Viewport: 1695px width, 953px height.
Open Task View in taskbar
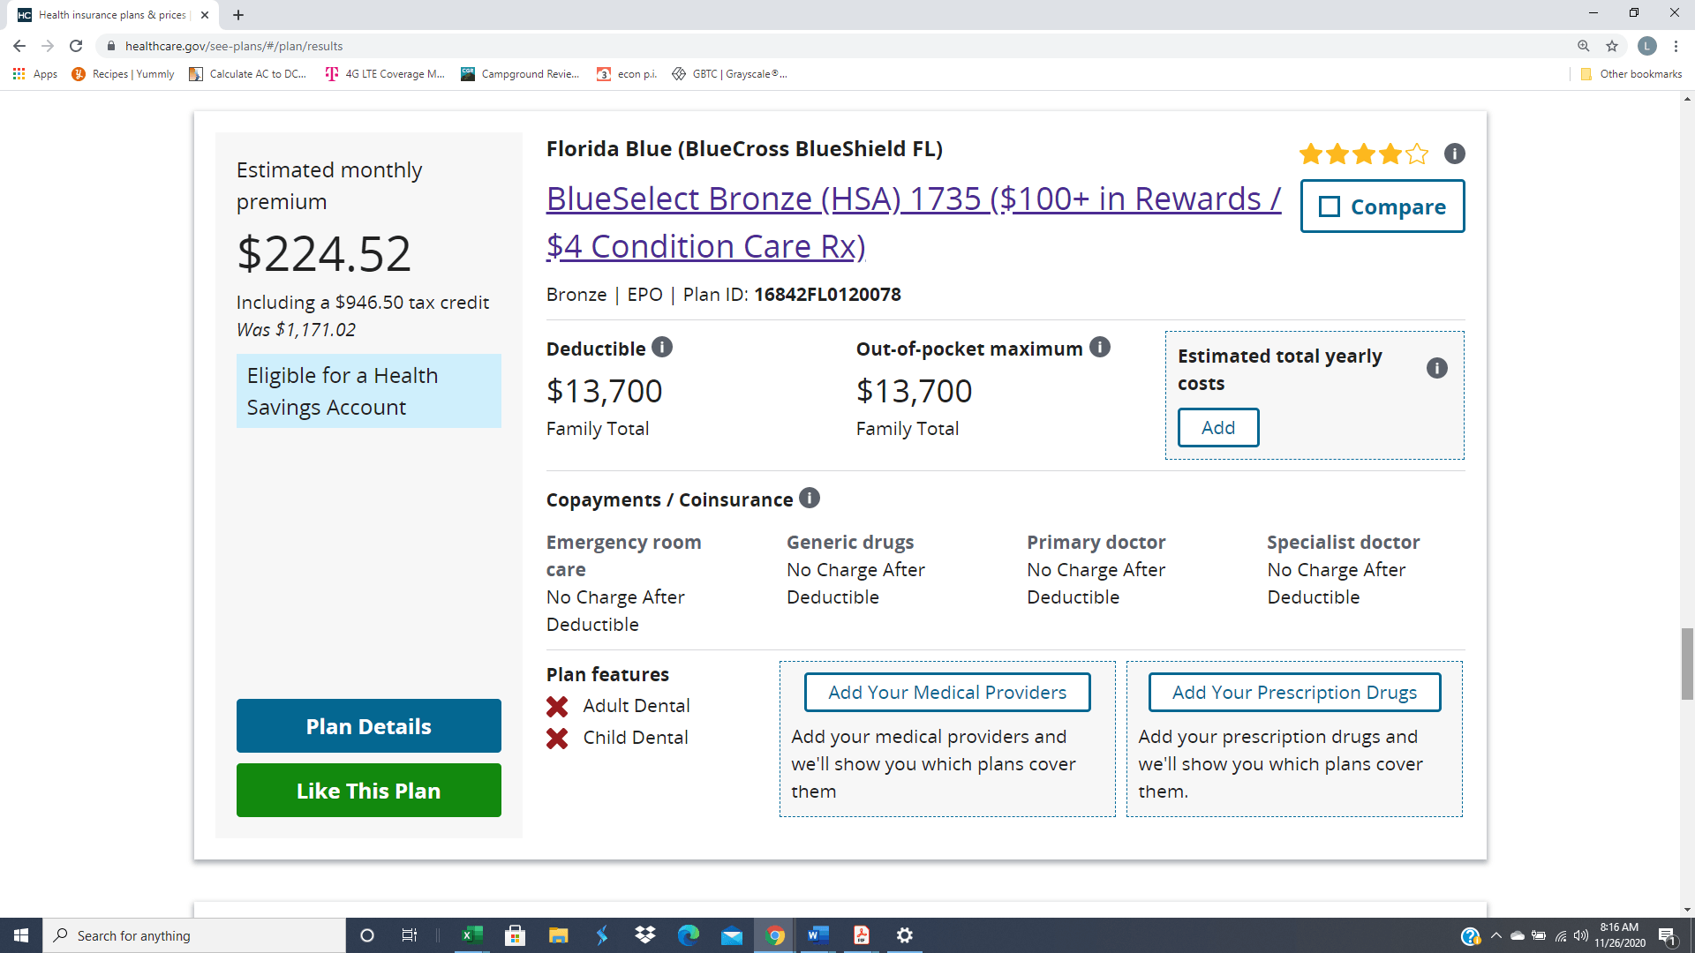point(409,935)
